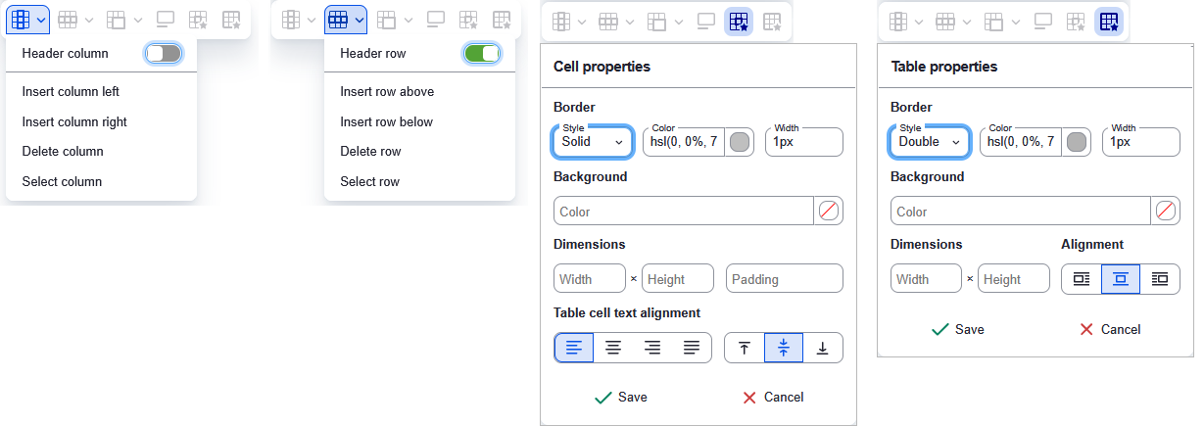
Task: Cancel the Table properties dialog
Action: coord(1109,330)
